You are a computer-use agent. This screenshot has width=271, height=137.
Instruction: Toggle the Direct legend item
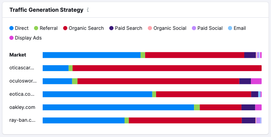click(19, 28)
